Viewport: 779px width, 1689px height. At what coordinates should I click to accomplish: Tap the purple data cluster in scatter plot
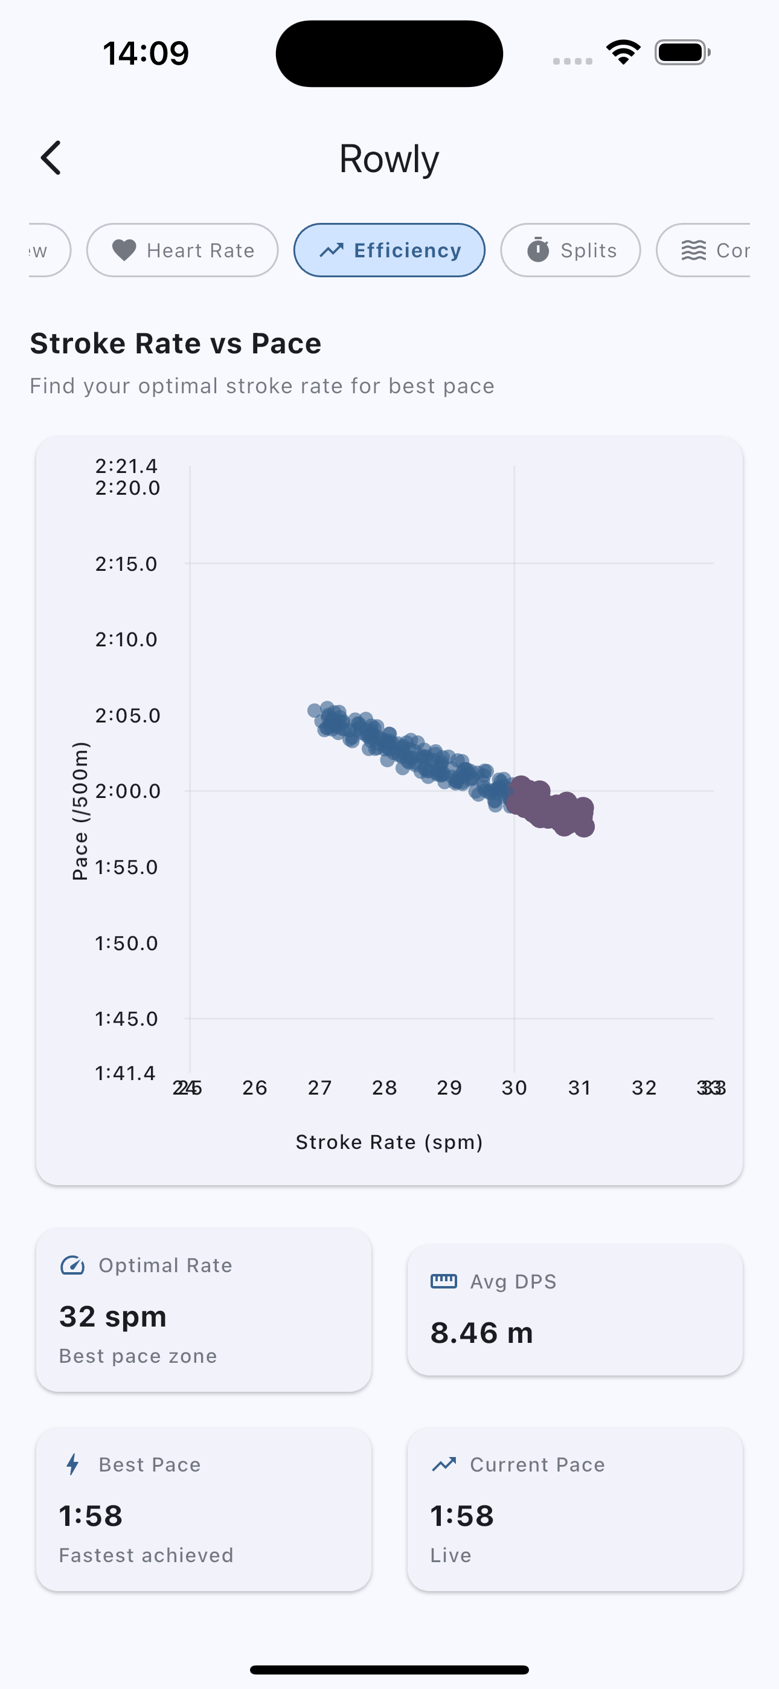pos(551,806)
